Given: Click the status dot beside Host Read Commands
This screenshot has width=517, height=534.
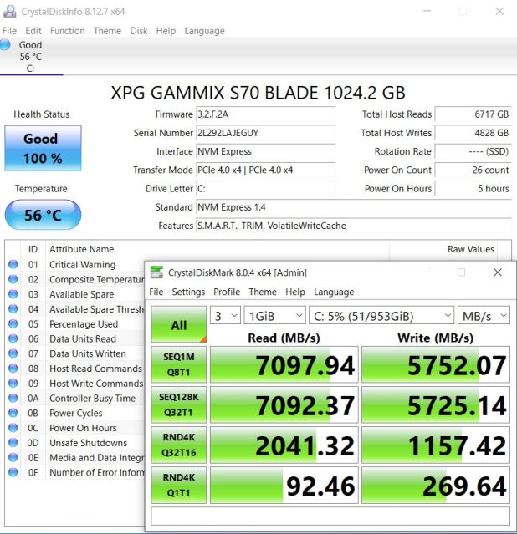Looking at the screenshot, I should point(13,369).
